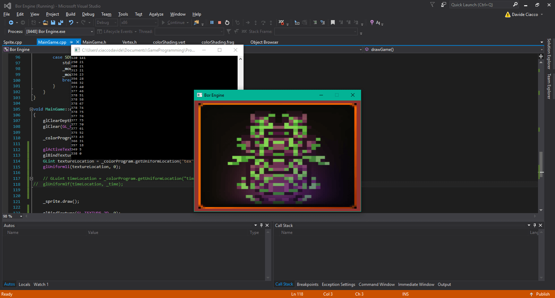Restart the debugging session

pyautogui.click(x=227, y=23)
